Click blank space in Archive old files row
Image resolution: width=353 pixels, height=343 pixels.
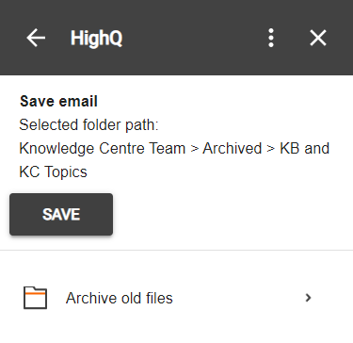pos(238,298)
